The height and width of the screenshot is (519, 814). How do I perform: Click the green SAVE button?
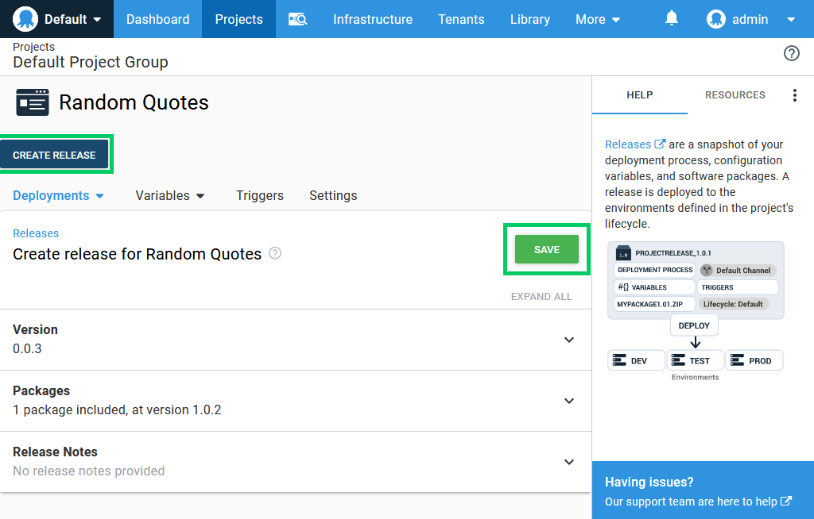pos(547,249)
